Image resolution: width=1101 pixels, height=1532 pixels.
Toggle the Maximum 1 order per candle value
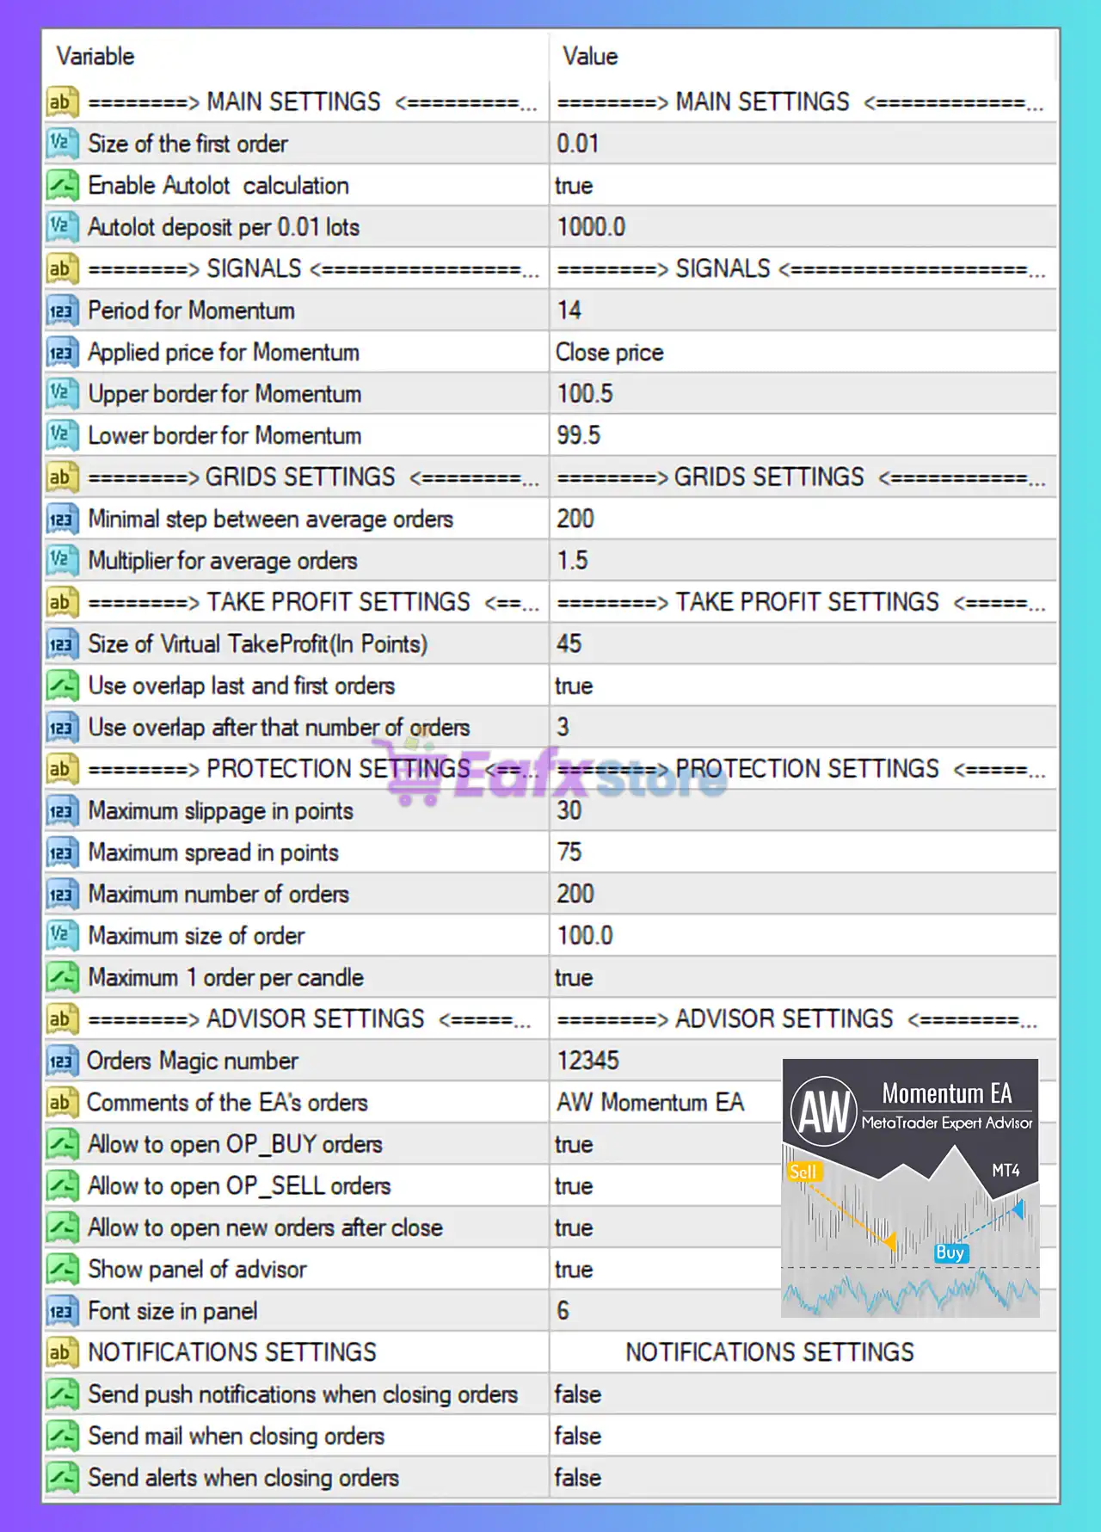(574, 978)
